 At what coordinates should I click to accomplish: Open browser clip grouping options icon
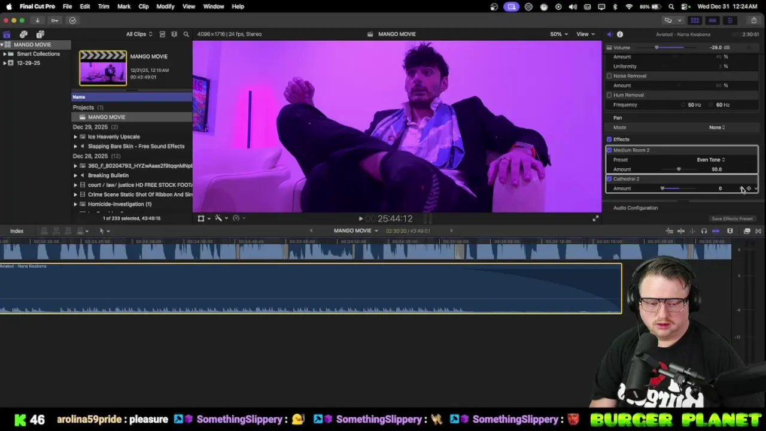[174, 34]
